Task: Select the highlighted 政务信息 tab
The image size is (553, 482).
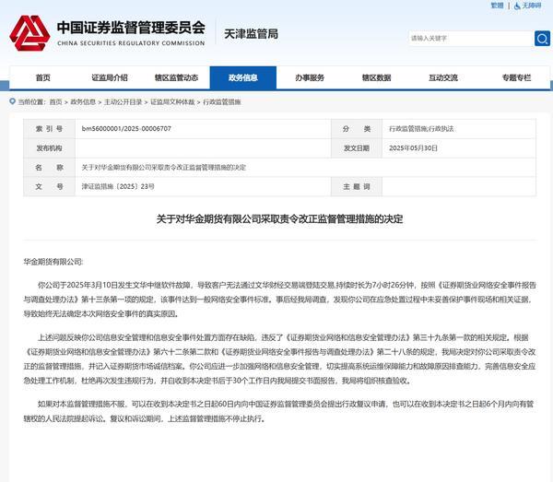Action: (243, 77)
